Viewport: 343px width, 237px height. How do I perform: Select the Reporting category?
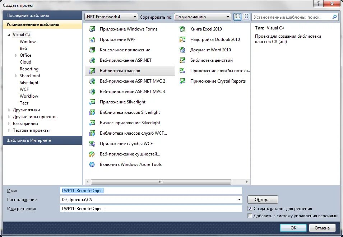(29, 69)
